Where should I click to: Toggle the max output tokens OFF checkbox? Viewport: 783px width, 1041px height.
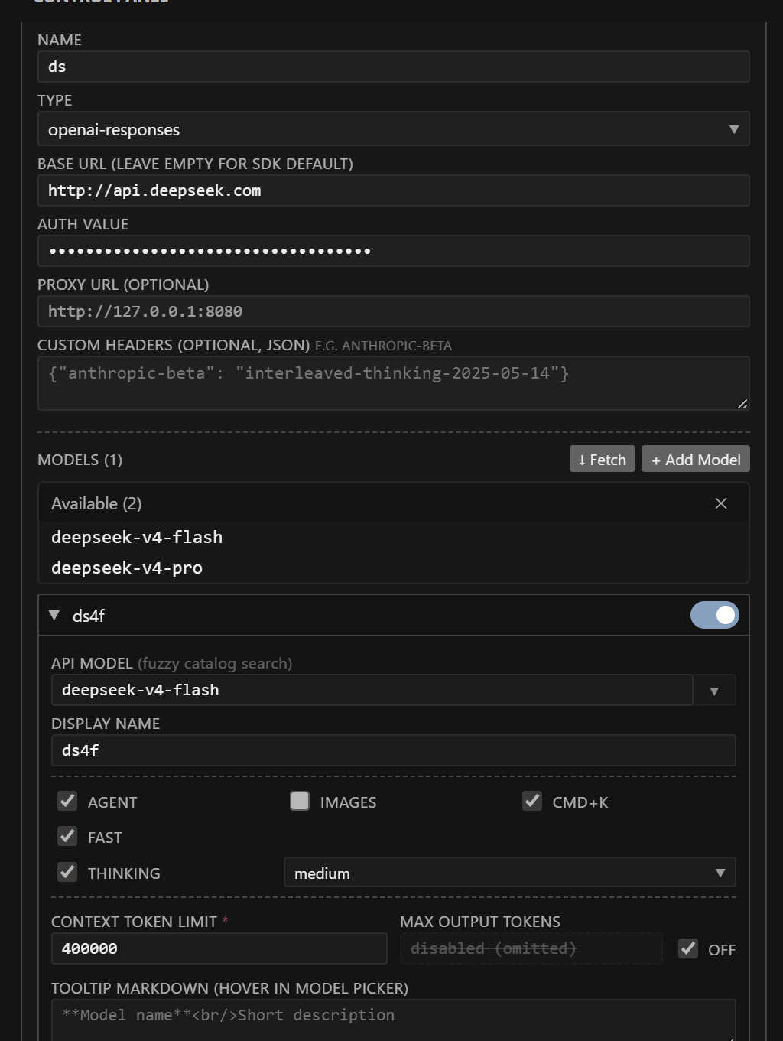(x=688, y=948)
